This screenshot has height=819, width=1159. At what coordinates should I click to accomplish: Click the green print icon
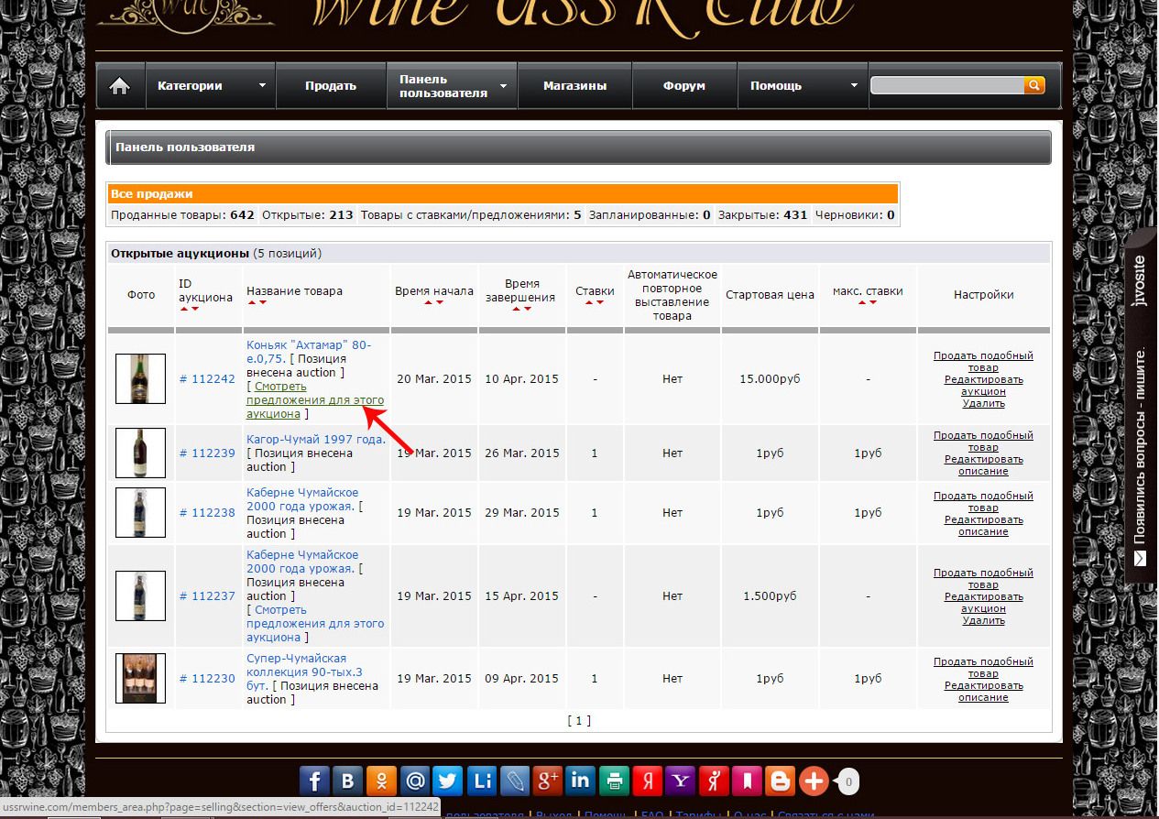click(x=614, y=781)
